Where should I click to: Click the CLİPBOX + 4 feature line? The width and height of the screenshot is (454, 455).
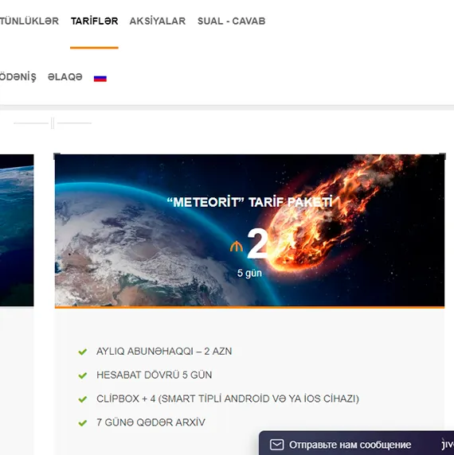(x=228, y=399)
